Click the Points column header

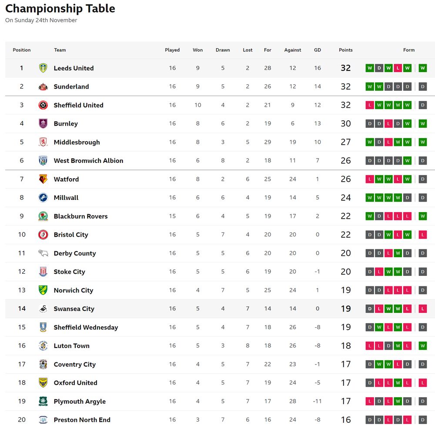[346, 50]
